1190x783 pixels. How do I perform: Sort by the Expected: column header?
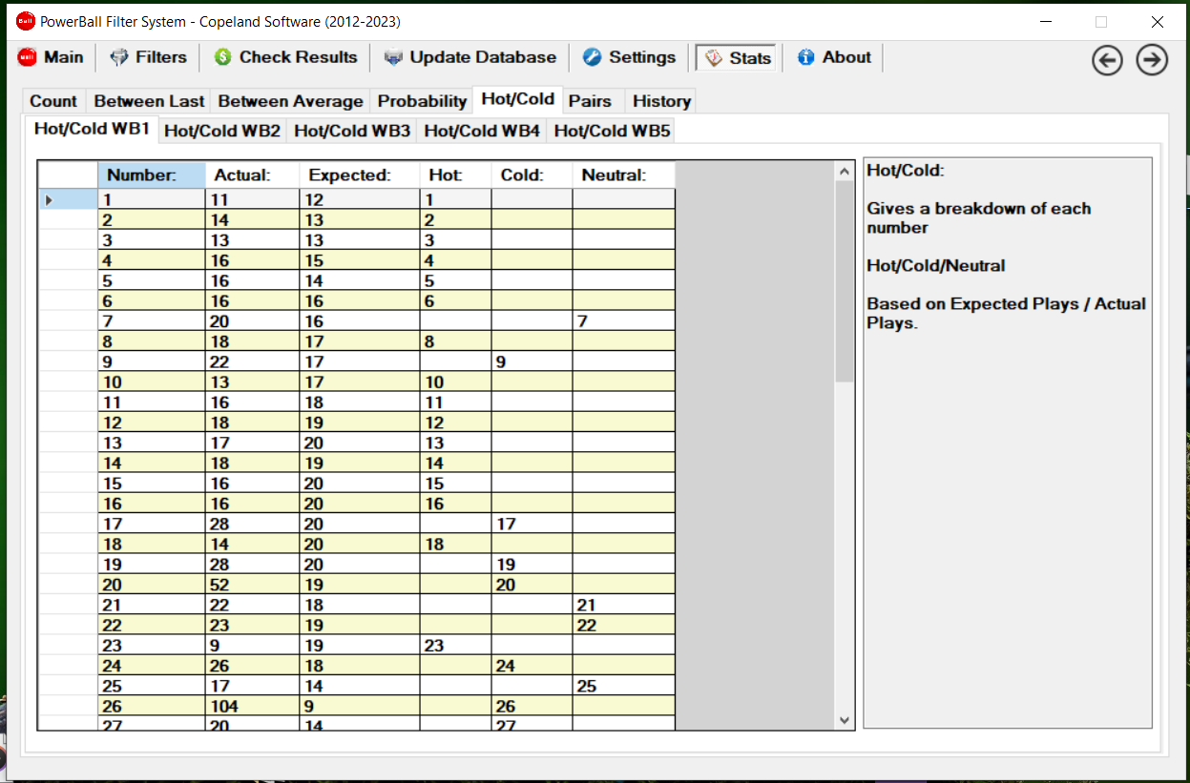[x=360, y=175]
